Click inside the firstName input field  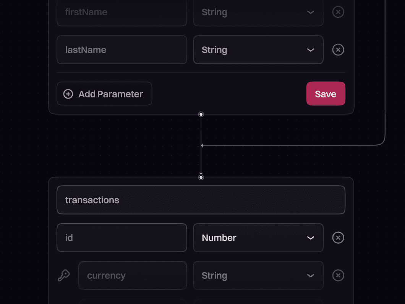(122, 12)
